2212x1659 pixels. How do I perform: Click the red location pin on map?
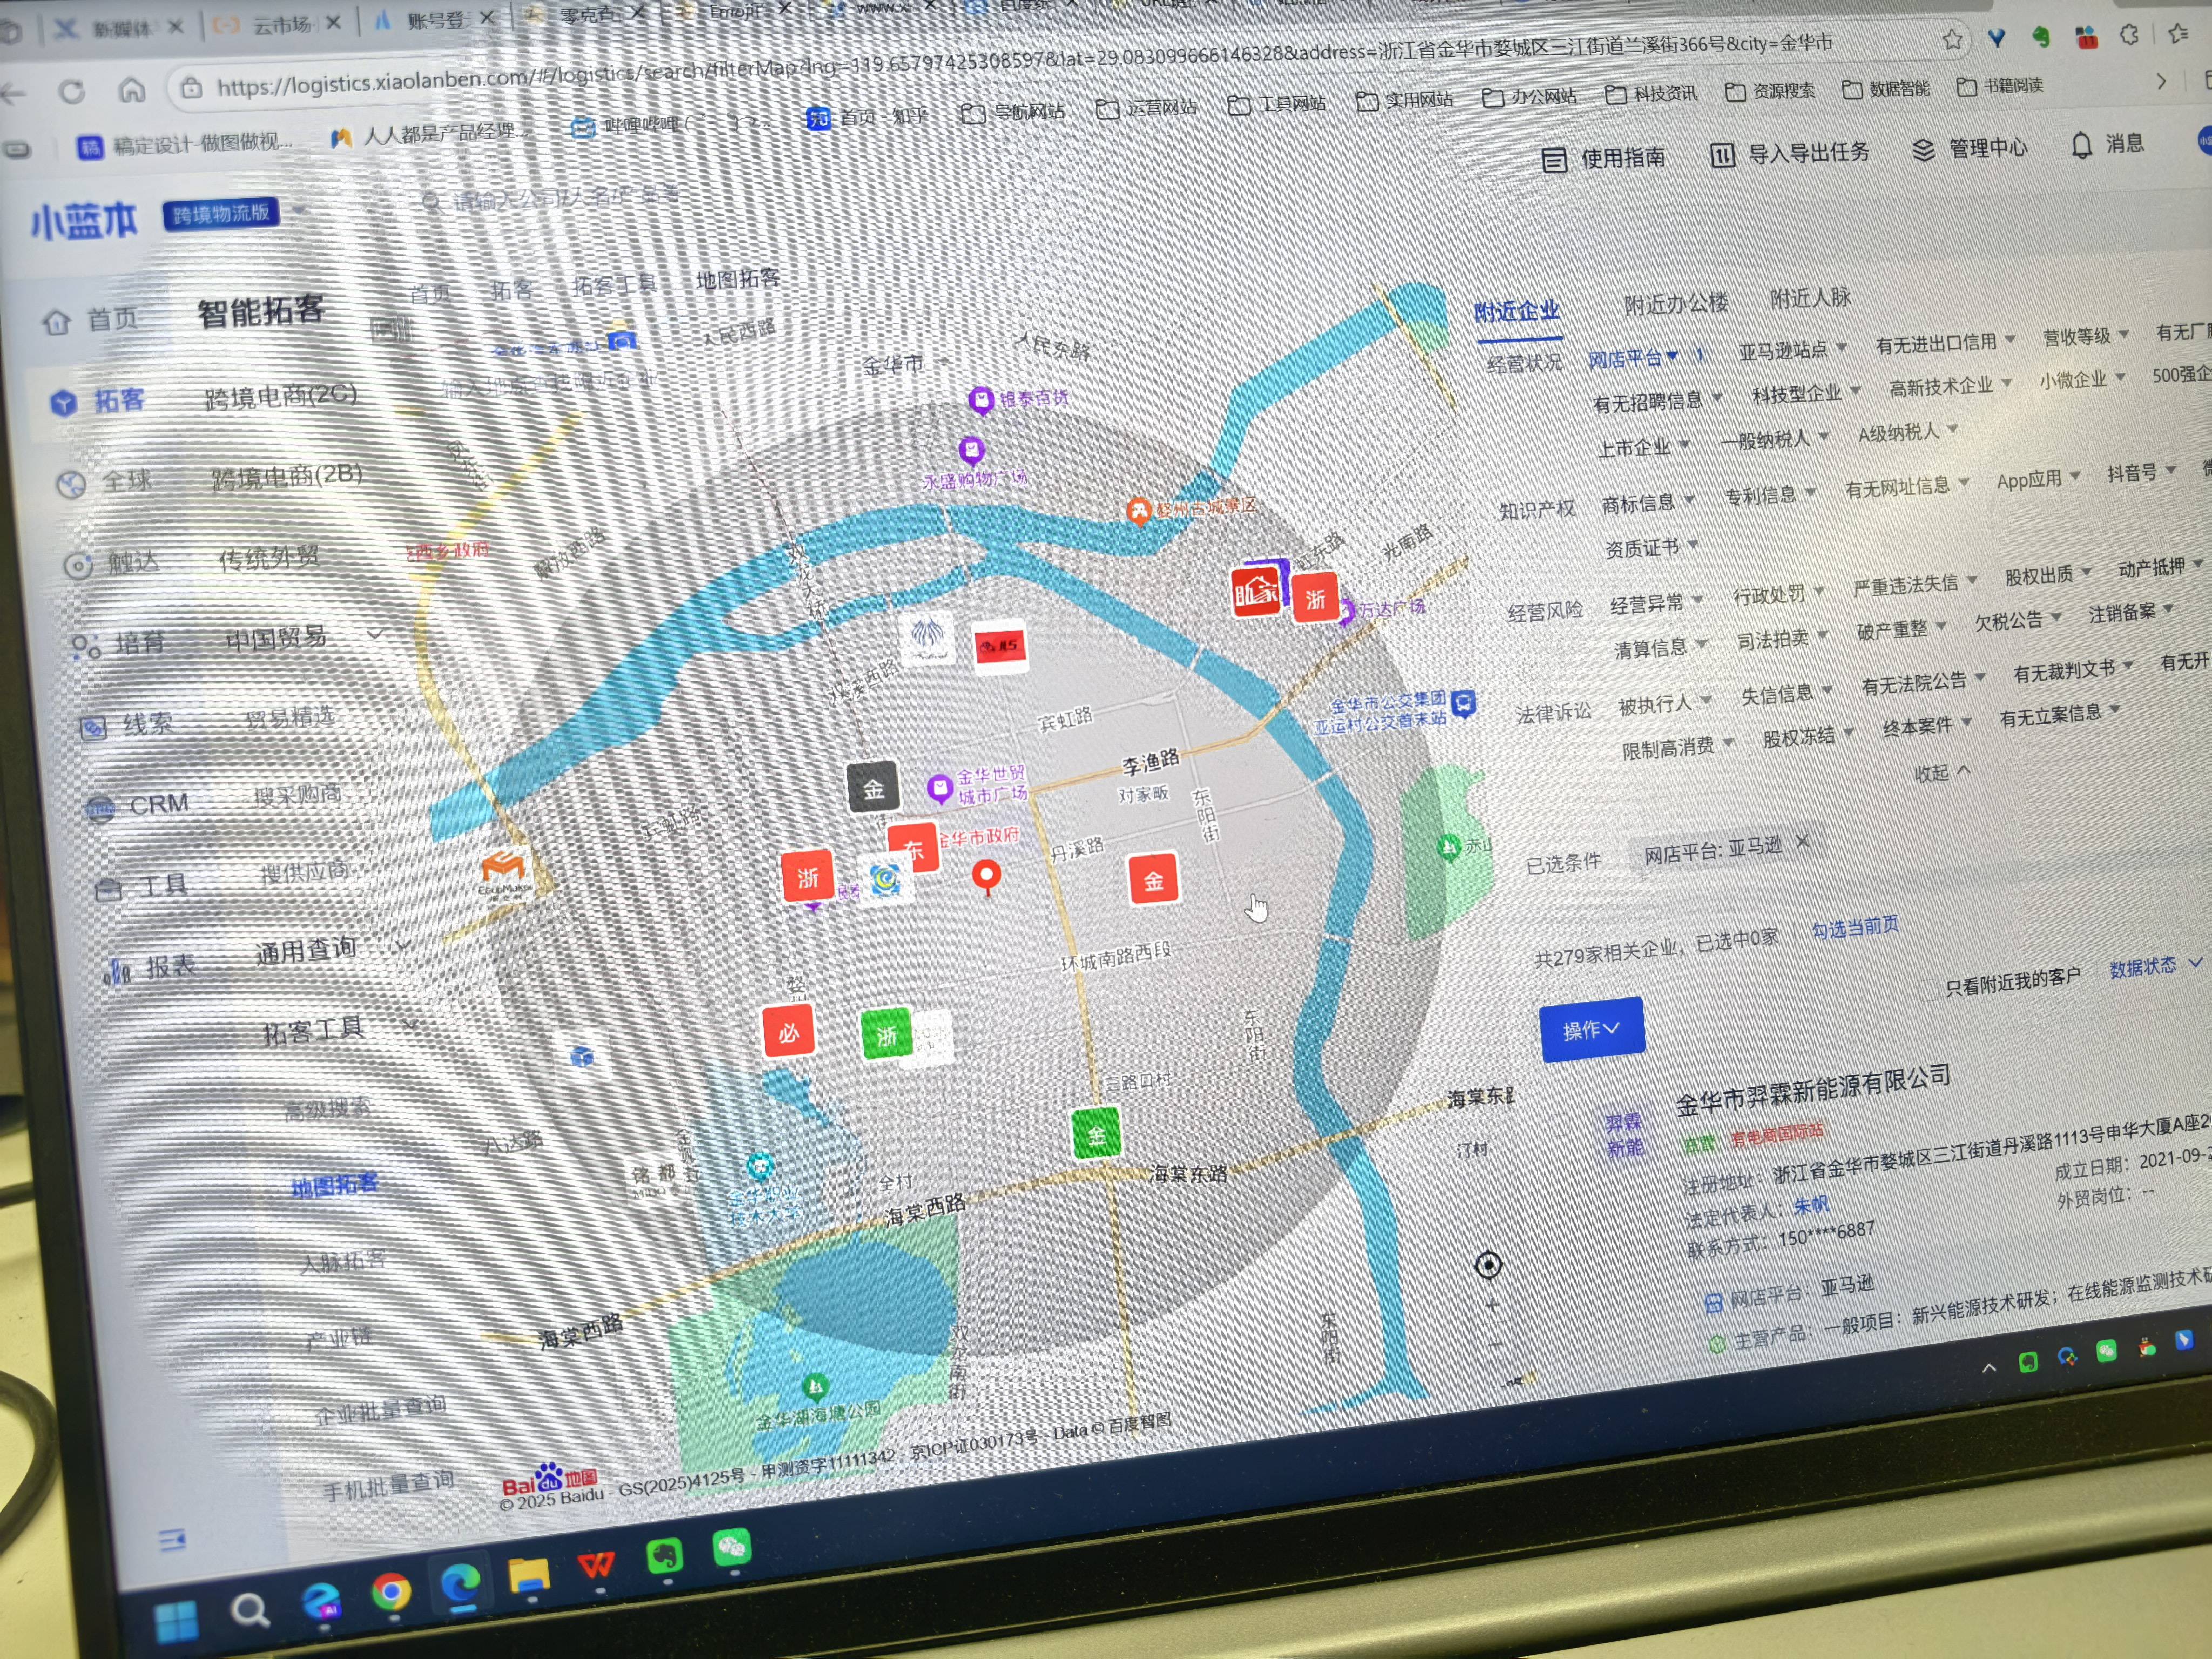[x=986, y=875]
